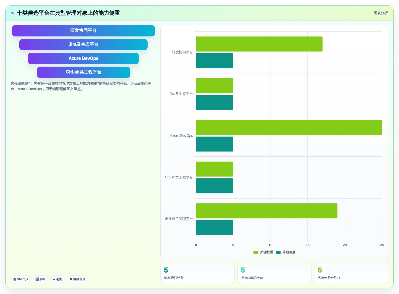The height and width of the screenshot is (294, 399).
Task: Open the 研发协同平台 data card
Action: tap(197, 273)
